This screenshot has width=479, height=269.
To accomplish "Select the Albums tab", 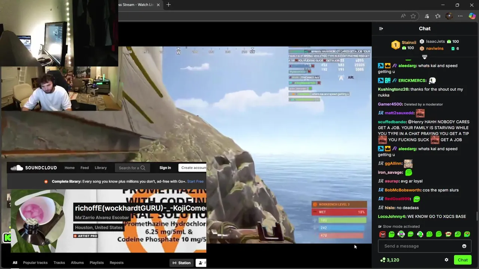I will pyautogui.click(x=77, y=263).
